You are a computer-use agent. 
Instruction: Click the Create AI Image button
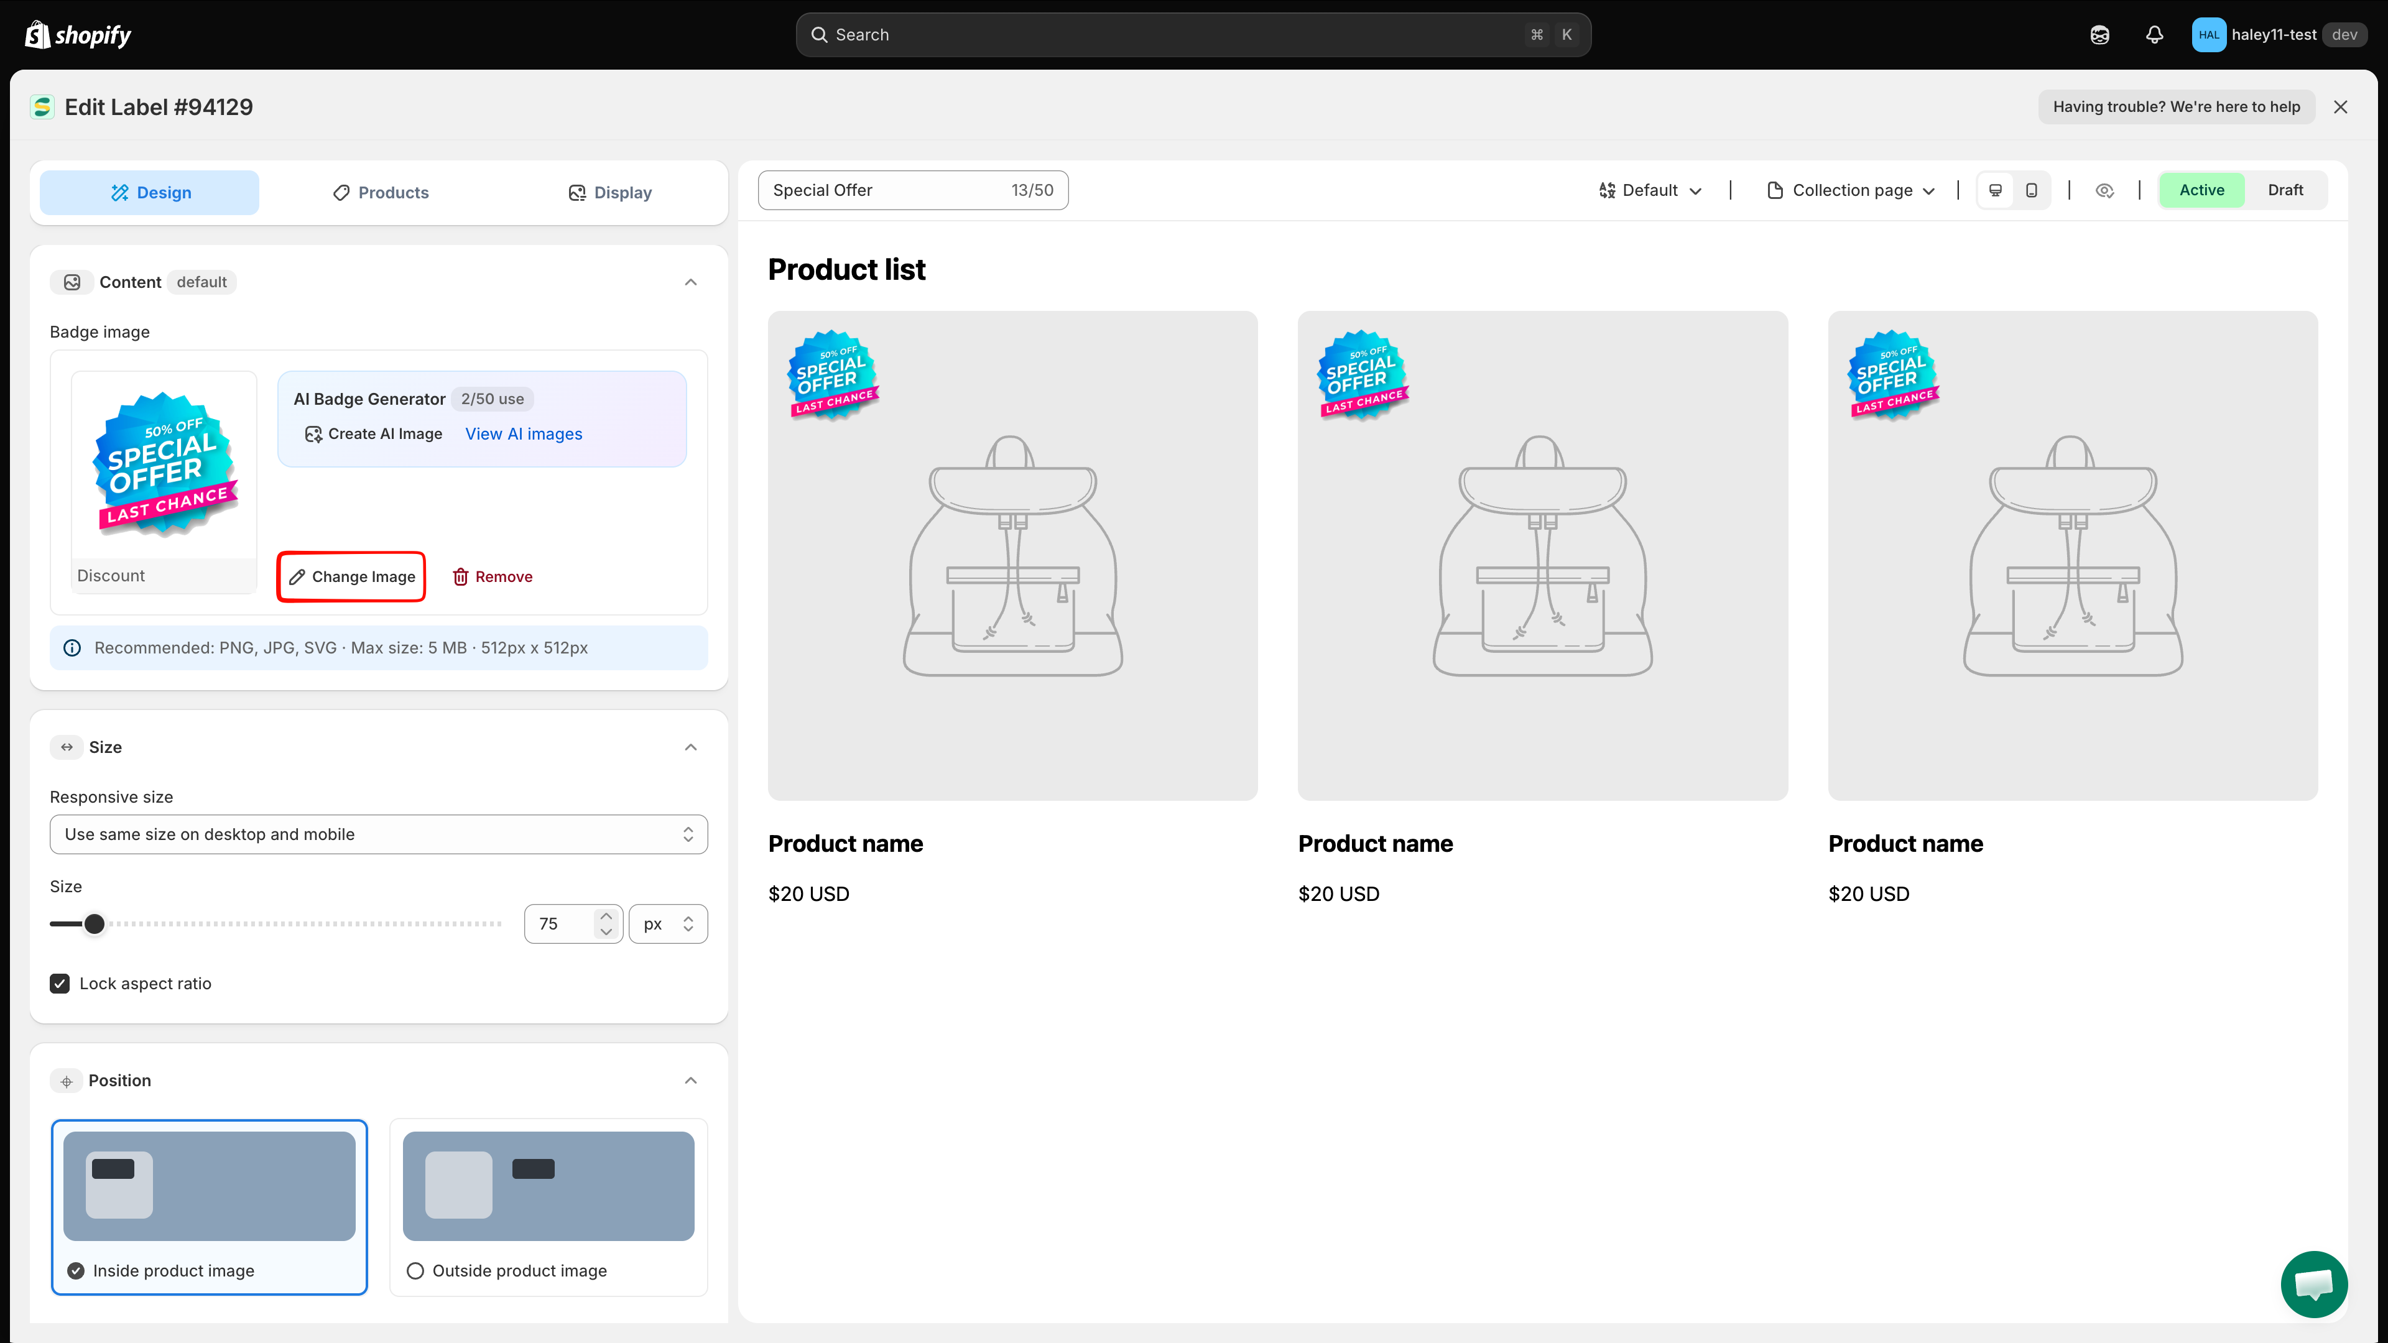tap(374, 434)
